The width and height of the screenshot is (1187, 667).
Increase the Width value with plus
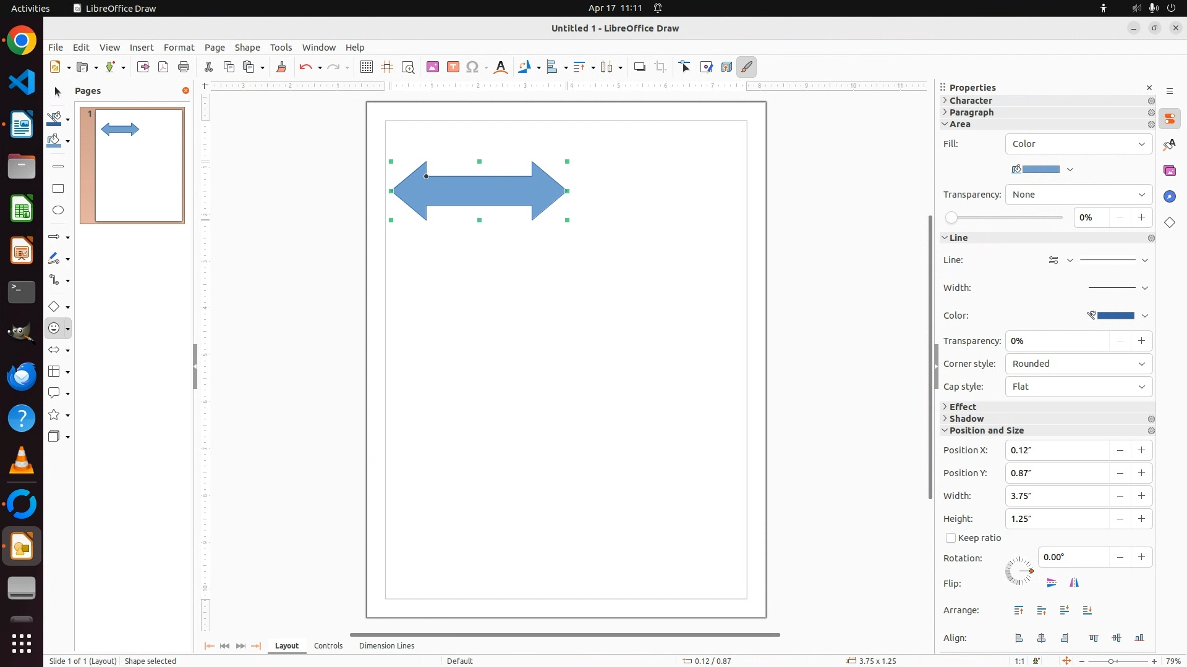pos(1142,496)
